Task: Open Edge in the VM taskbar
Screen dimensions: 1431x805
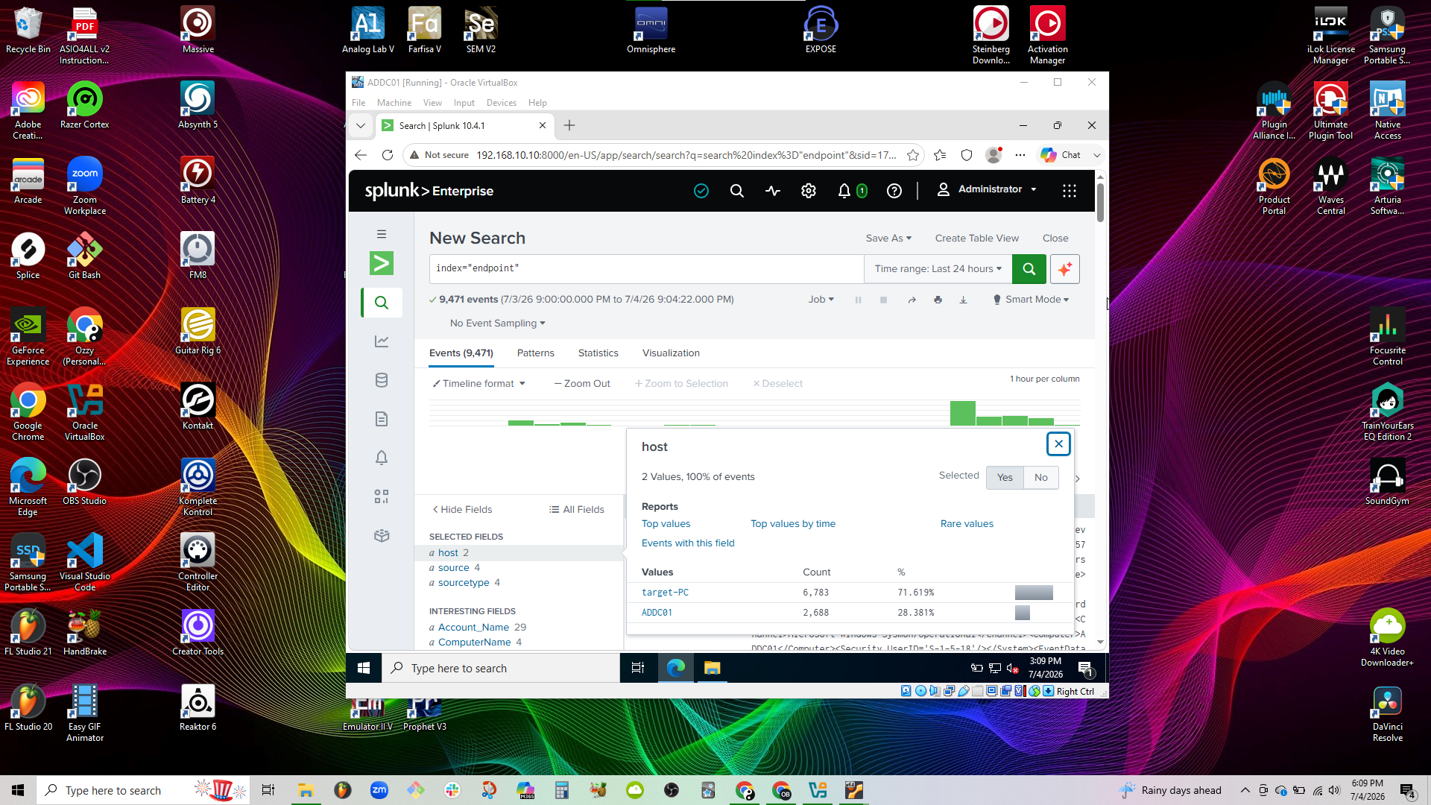Action: click(676, 668)
